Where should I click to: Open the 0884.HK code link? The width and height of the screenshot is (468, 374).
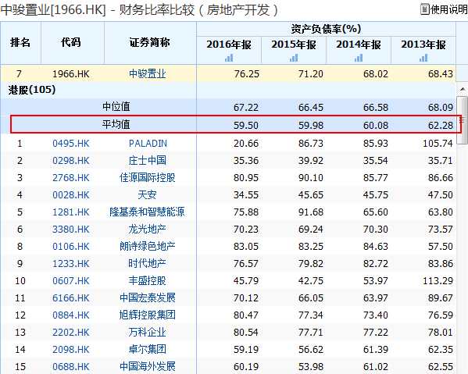71,315
